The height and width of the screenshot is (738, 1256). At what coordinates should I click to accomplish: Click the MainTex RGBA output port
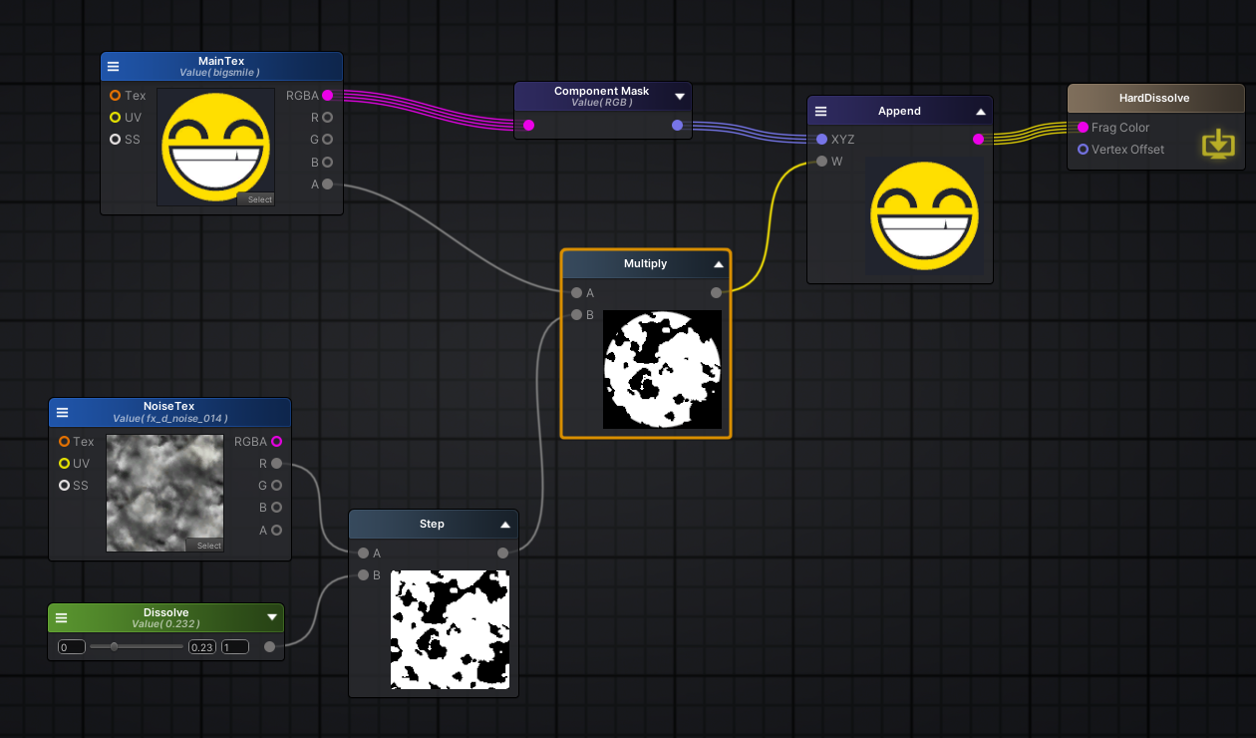click(327, 96)
